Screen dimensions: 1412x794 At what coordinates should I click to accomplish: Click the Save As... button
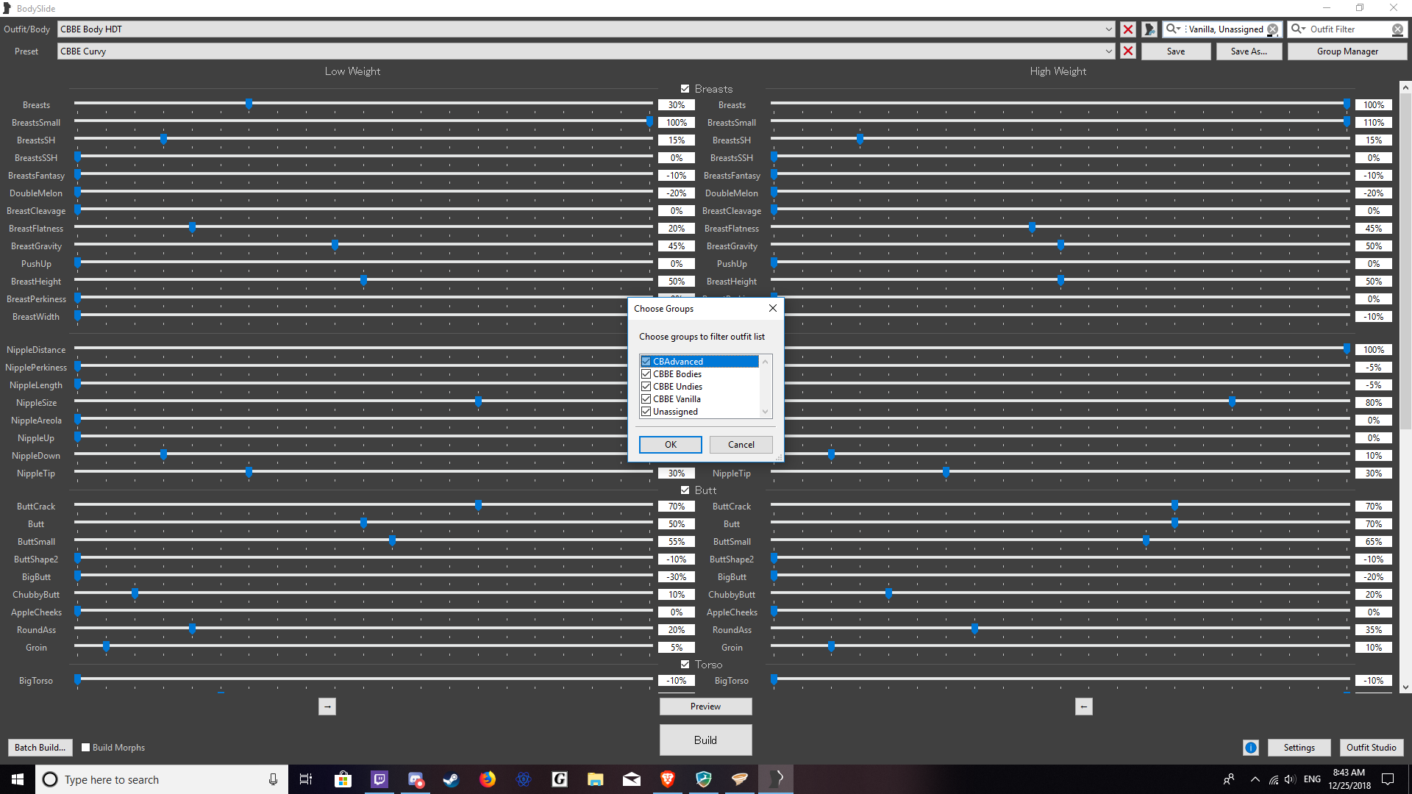[x=1248, y=51]
